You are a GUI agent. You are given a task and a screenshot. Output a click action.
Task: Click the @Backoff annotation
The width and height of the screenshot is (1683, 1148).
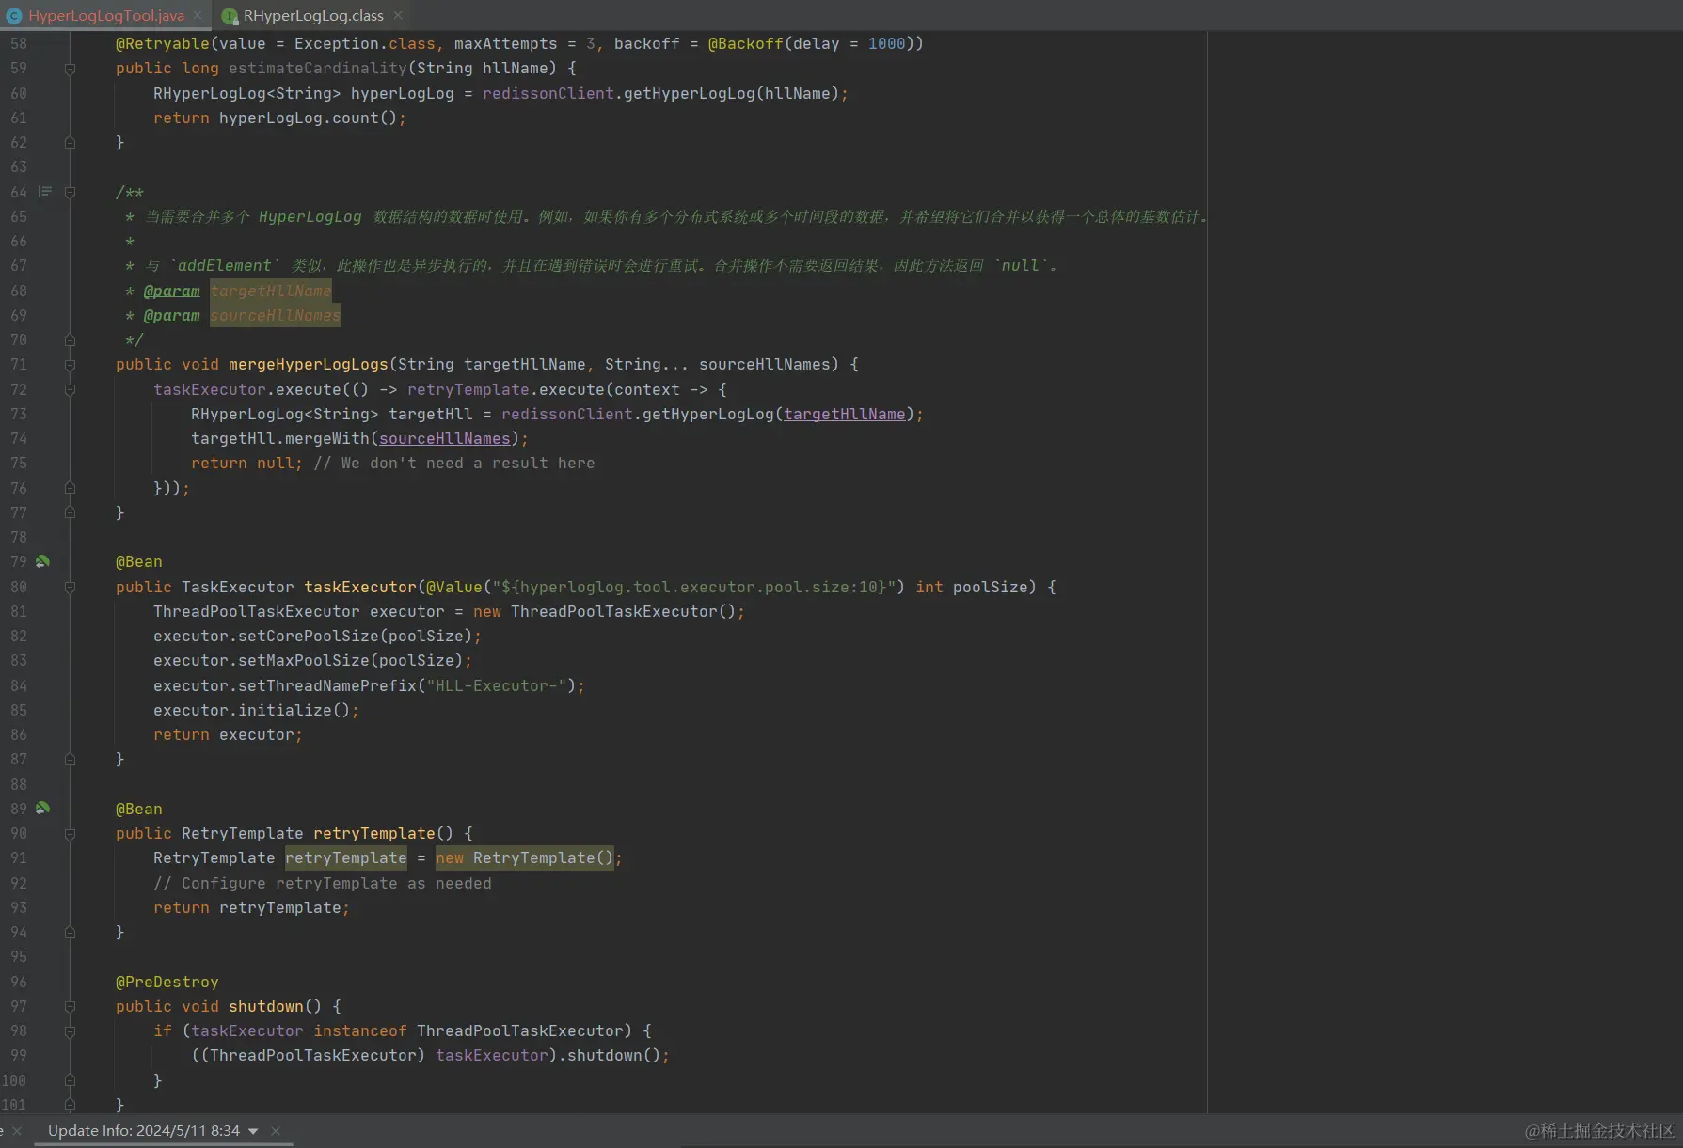click(745, 43)
